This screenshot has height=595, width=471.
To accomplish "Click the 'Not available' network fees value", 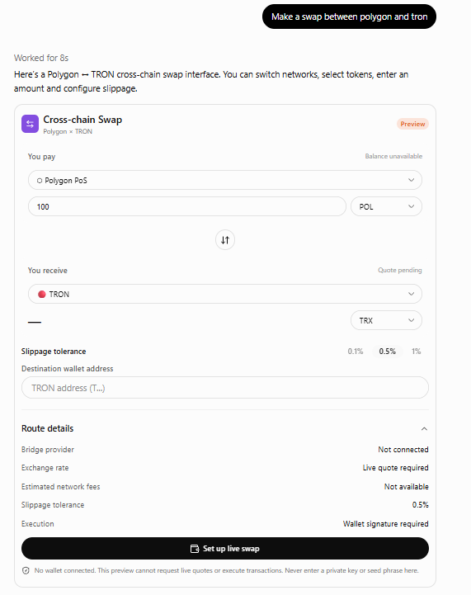I will tap(406, 487).
